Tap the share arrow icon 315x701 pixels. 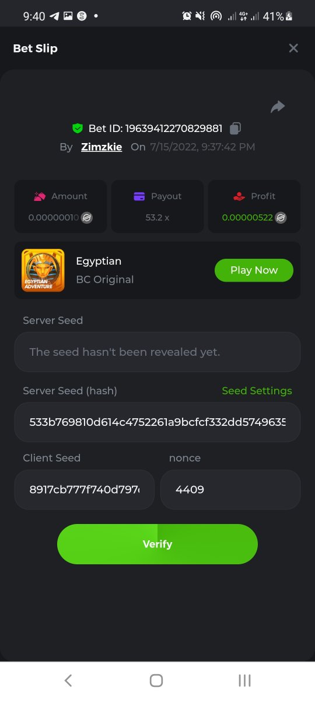point(278,106)
